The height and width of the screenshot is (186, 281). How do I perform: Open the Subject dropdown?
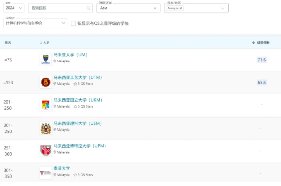pos(35,23)
